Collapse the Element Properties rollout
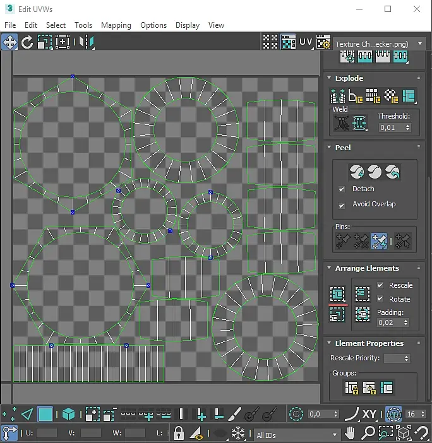The height and width of the screenshot is (443, 432). coord(329,343)
